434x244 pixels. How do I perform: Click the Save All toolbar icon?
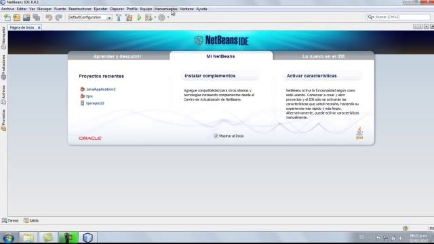pos(37,18)
